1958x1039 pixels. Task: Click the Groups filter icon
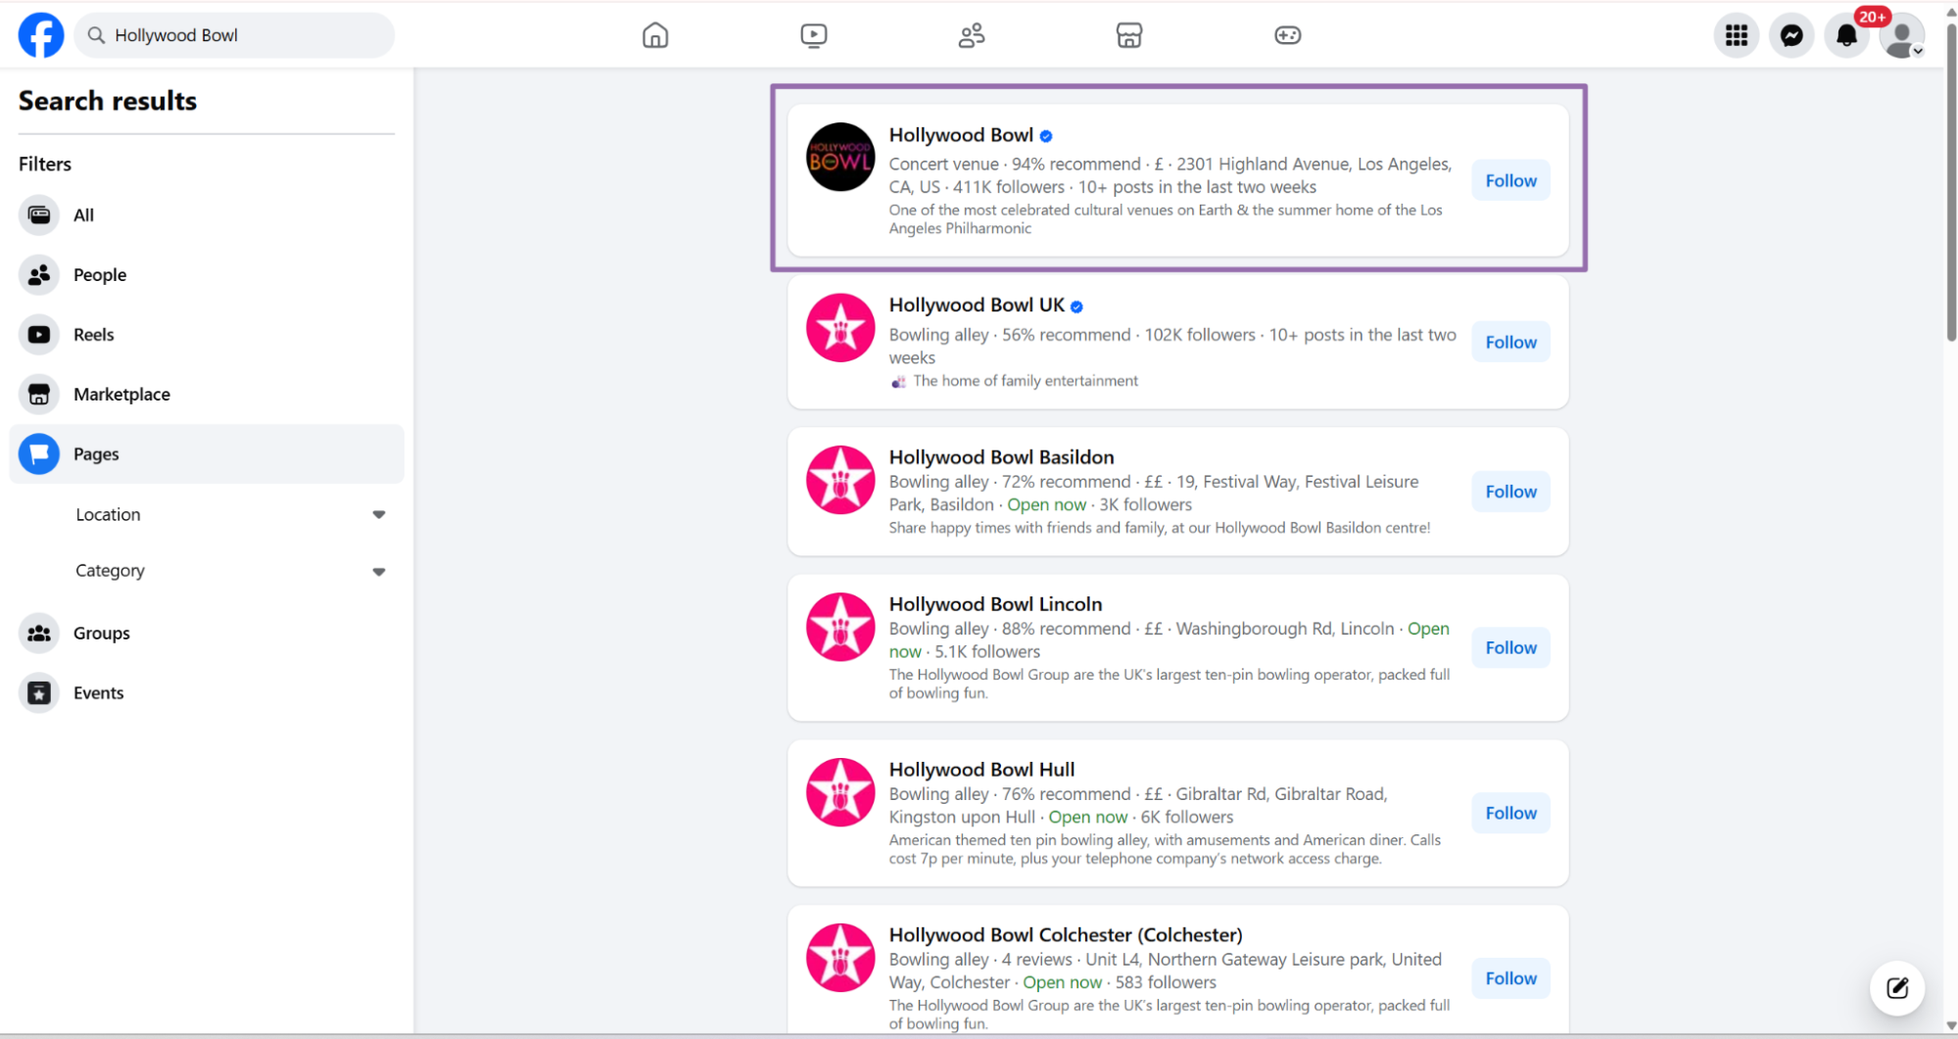coord(39,634)
